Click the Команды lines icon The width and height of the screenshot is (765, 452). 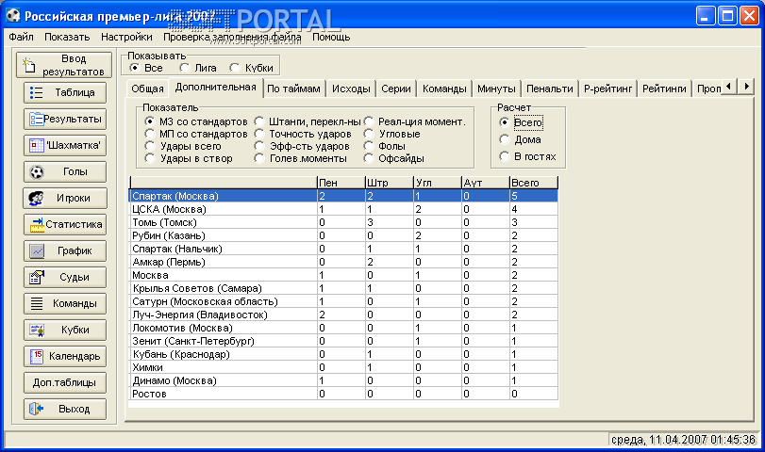tap(37, 303)
